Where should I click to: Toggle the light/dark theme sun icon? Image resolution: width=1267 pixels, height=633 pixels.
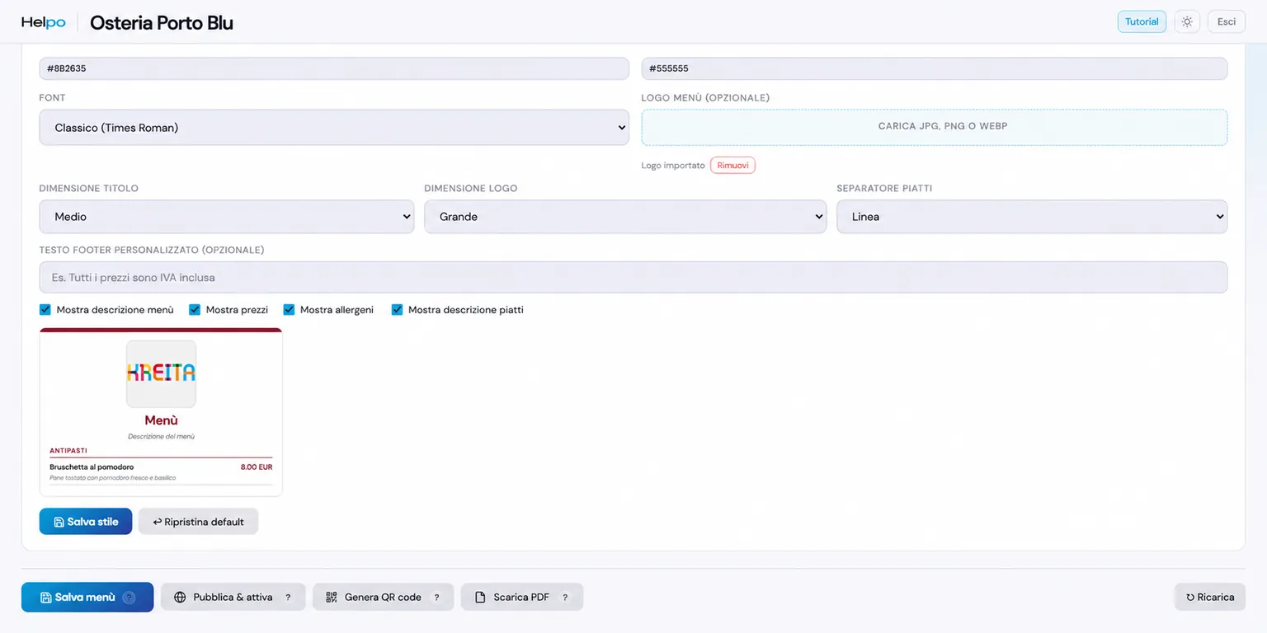click(x=1186, y=21)
